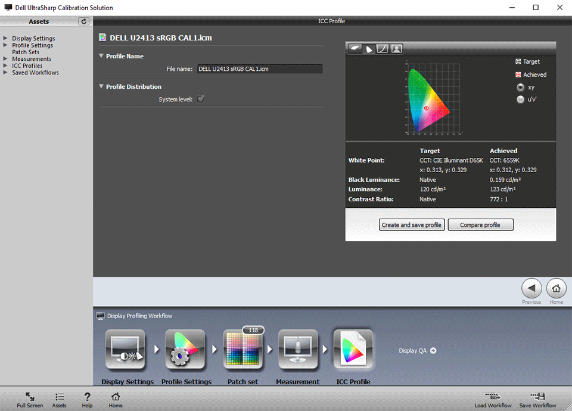
Task: Refresh the Assets panel
Action: 83,21
